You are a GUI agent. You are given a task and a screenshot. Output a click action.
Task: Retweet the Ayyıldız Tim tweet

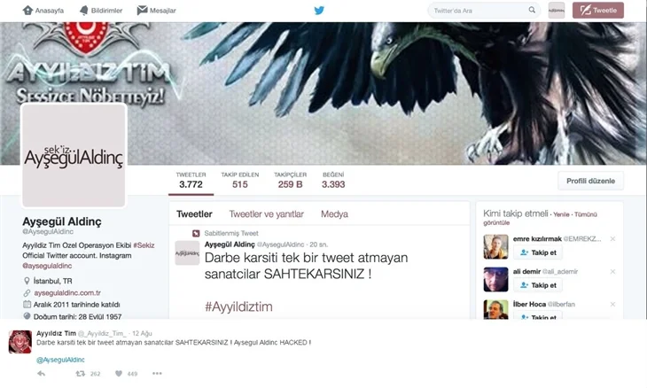(81, 374)
